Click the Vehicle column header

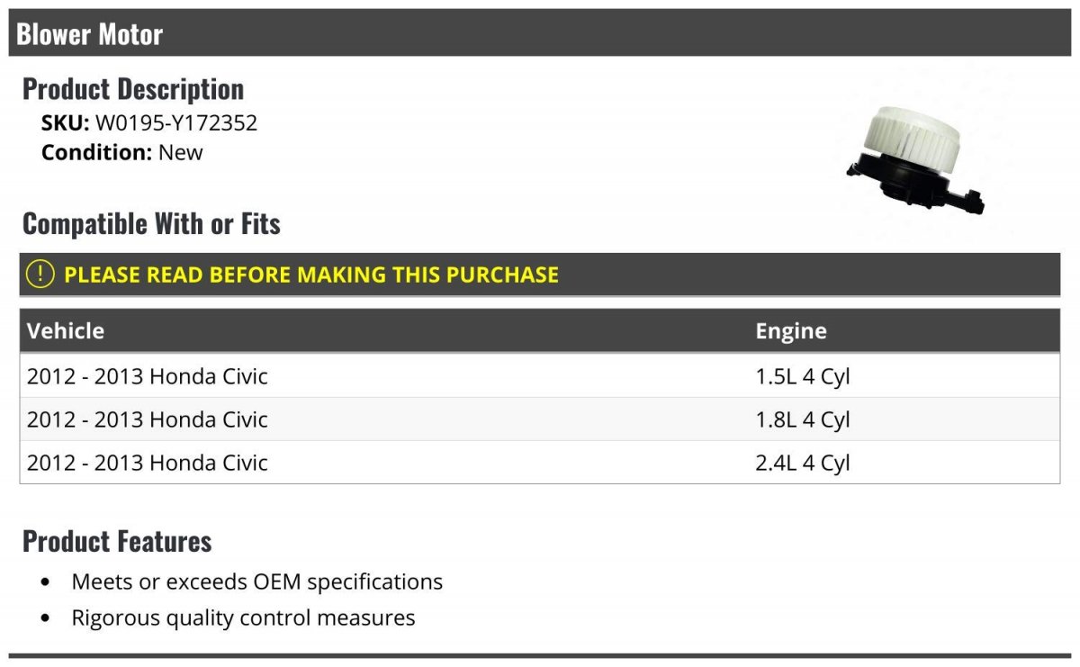[x=66, y=330]
